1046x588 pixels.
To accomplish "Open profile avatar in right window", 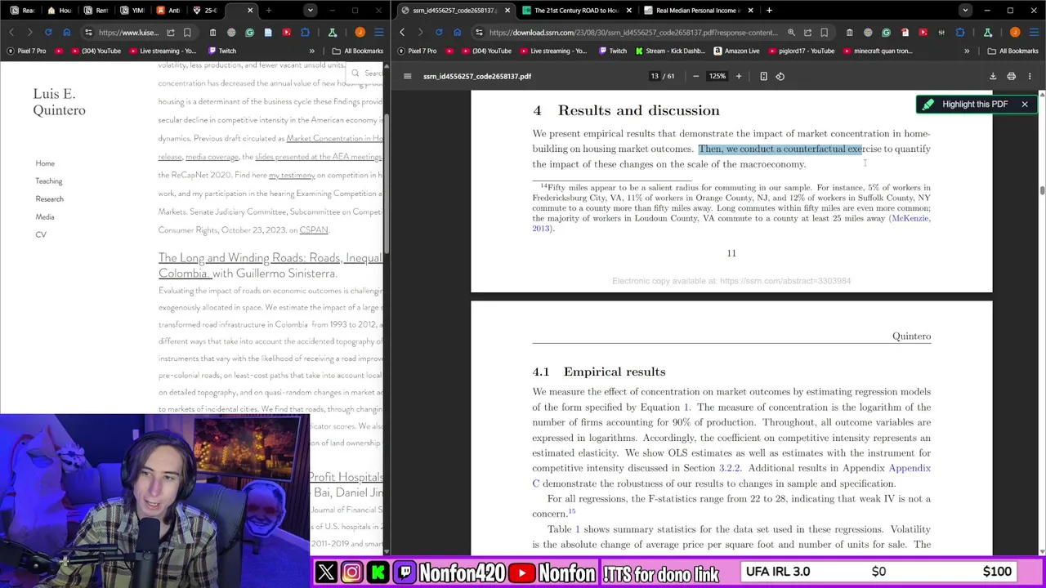I will click(x=1015, y=33).
